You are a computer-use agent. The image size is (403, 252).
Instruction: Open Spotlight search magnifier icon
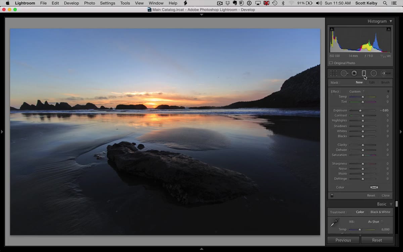pos(385,3)
